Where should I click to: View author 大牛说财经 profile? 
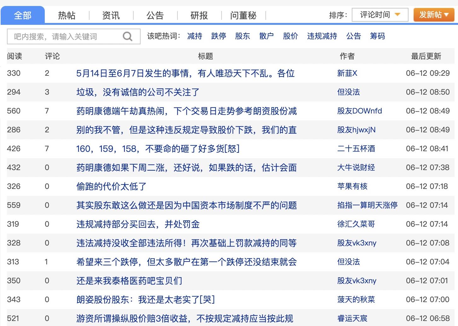coord(356,168)
